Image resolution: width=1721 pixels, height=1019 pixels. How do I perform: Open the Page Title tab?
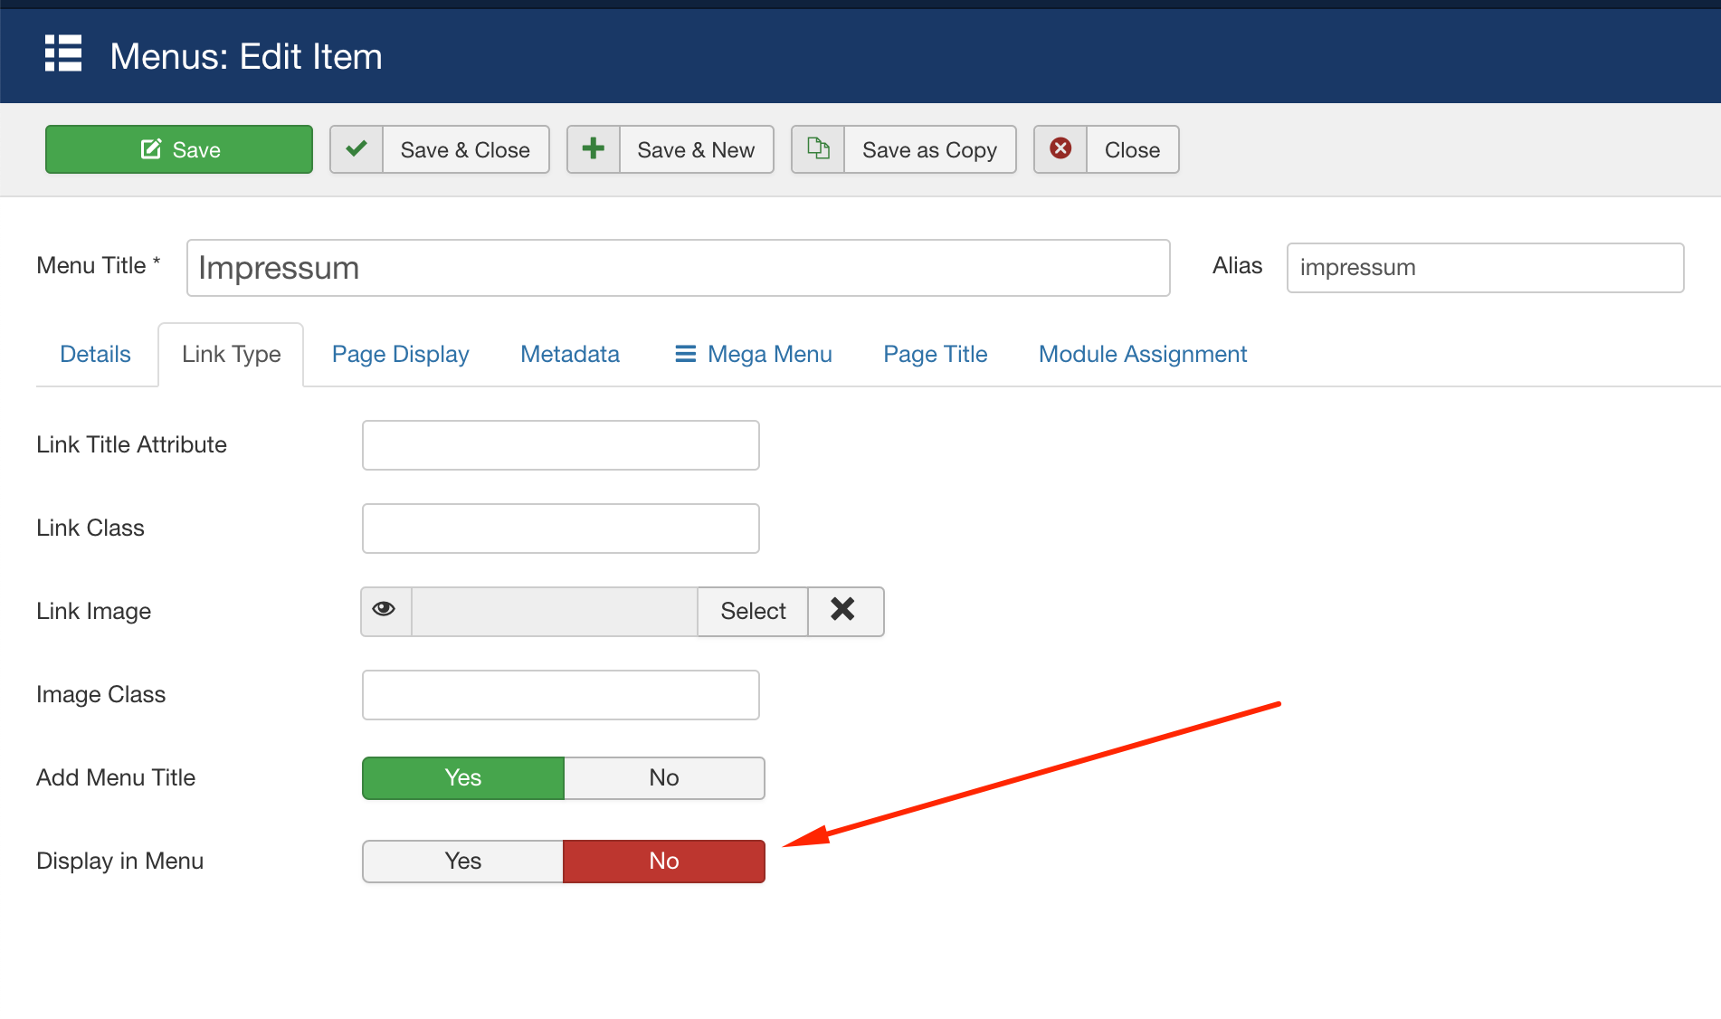[x=935, y=354]
